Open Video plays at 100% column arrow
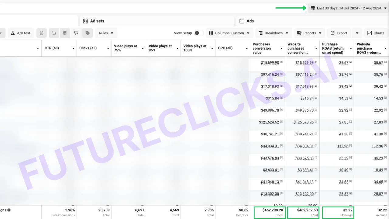 pyautogui.click(x=212, y=48)
